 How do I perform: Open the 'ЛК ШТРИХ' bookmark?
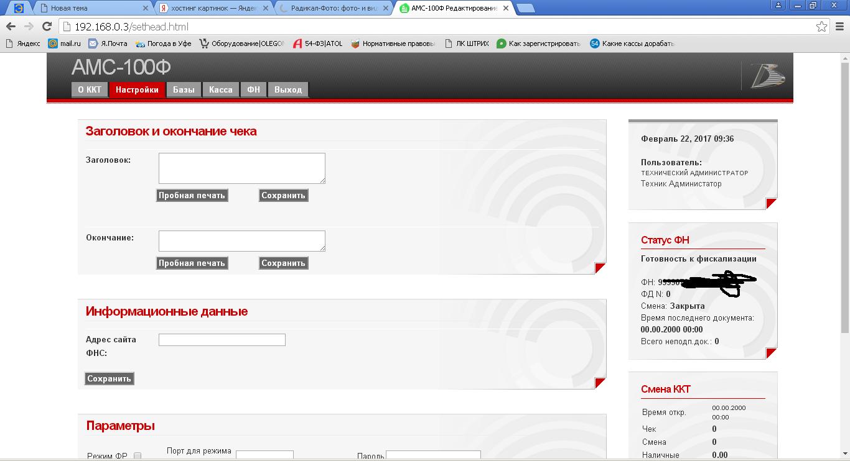coord(467,43)
